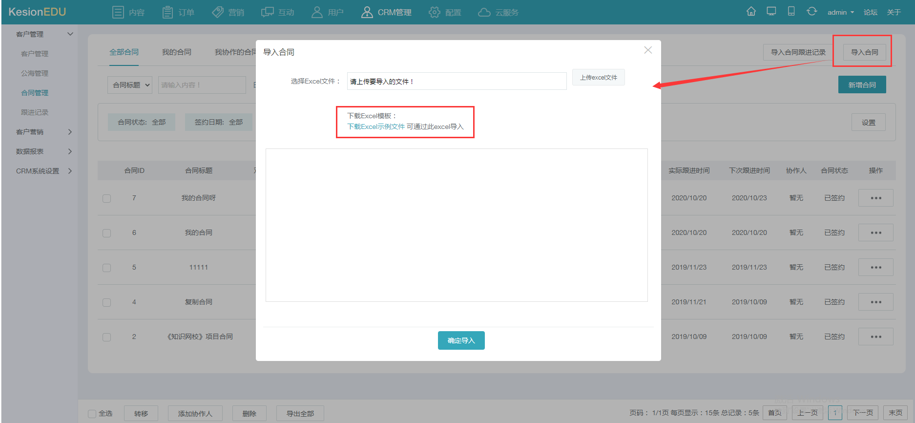Select 跟进记录 in the sidebar

click(35, 112)
